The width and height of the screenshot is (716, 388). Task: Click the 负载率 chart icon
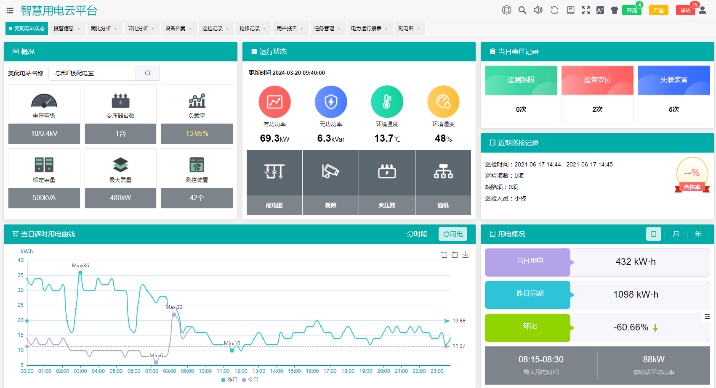(197, 101)
